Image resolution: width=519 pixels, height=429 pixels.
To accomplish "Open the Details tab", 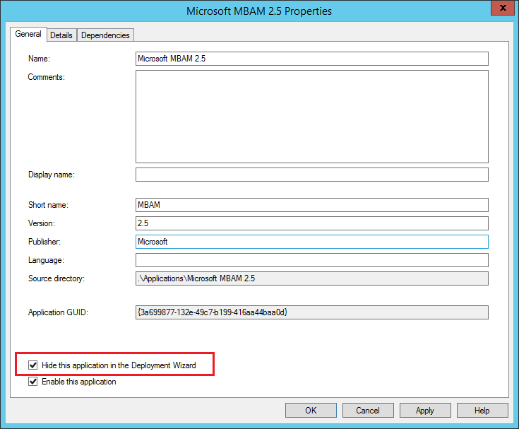I will [61, 35].
